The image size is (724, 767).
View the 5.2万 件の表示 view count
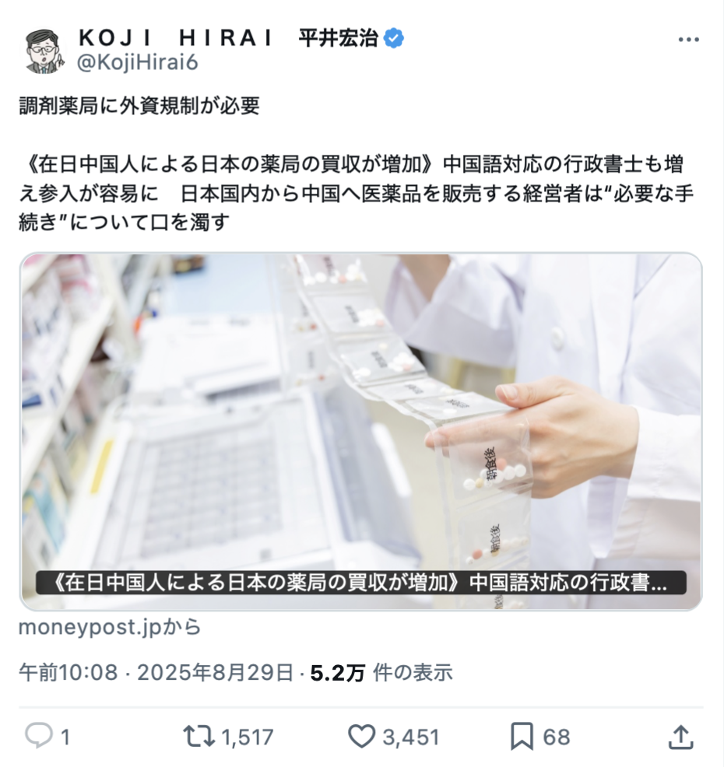coord(381,673)
